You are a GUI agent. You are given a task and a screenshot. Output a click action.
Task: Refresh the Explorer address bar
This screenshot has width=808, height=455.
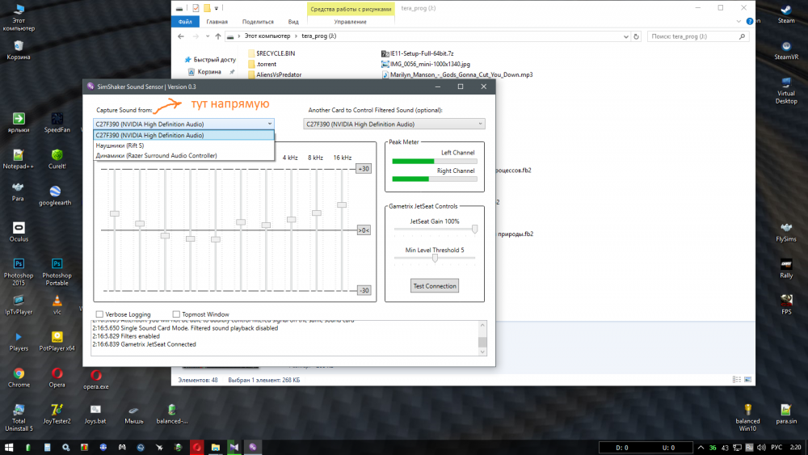(637, 36)
